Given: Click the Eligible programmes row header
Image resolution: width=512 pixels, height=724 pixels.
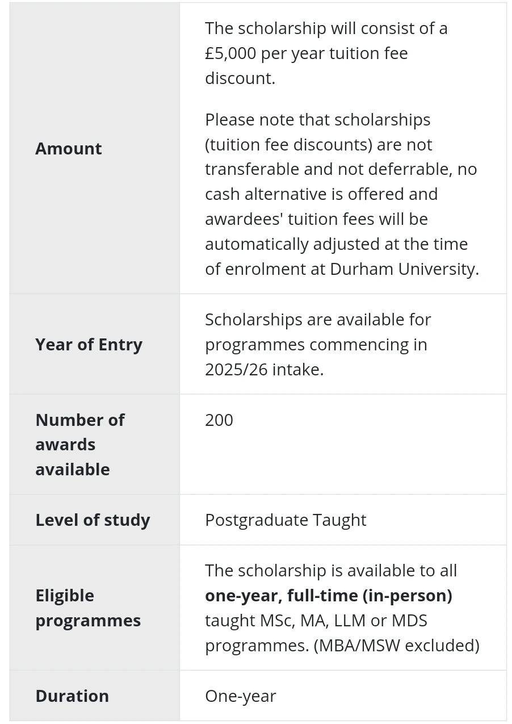Looking at the screenshot, I should pos(88,608).
